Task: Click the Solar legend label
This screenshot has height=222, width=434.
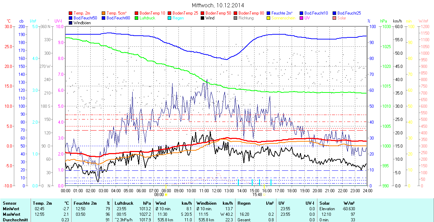Action: [342, 18]
